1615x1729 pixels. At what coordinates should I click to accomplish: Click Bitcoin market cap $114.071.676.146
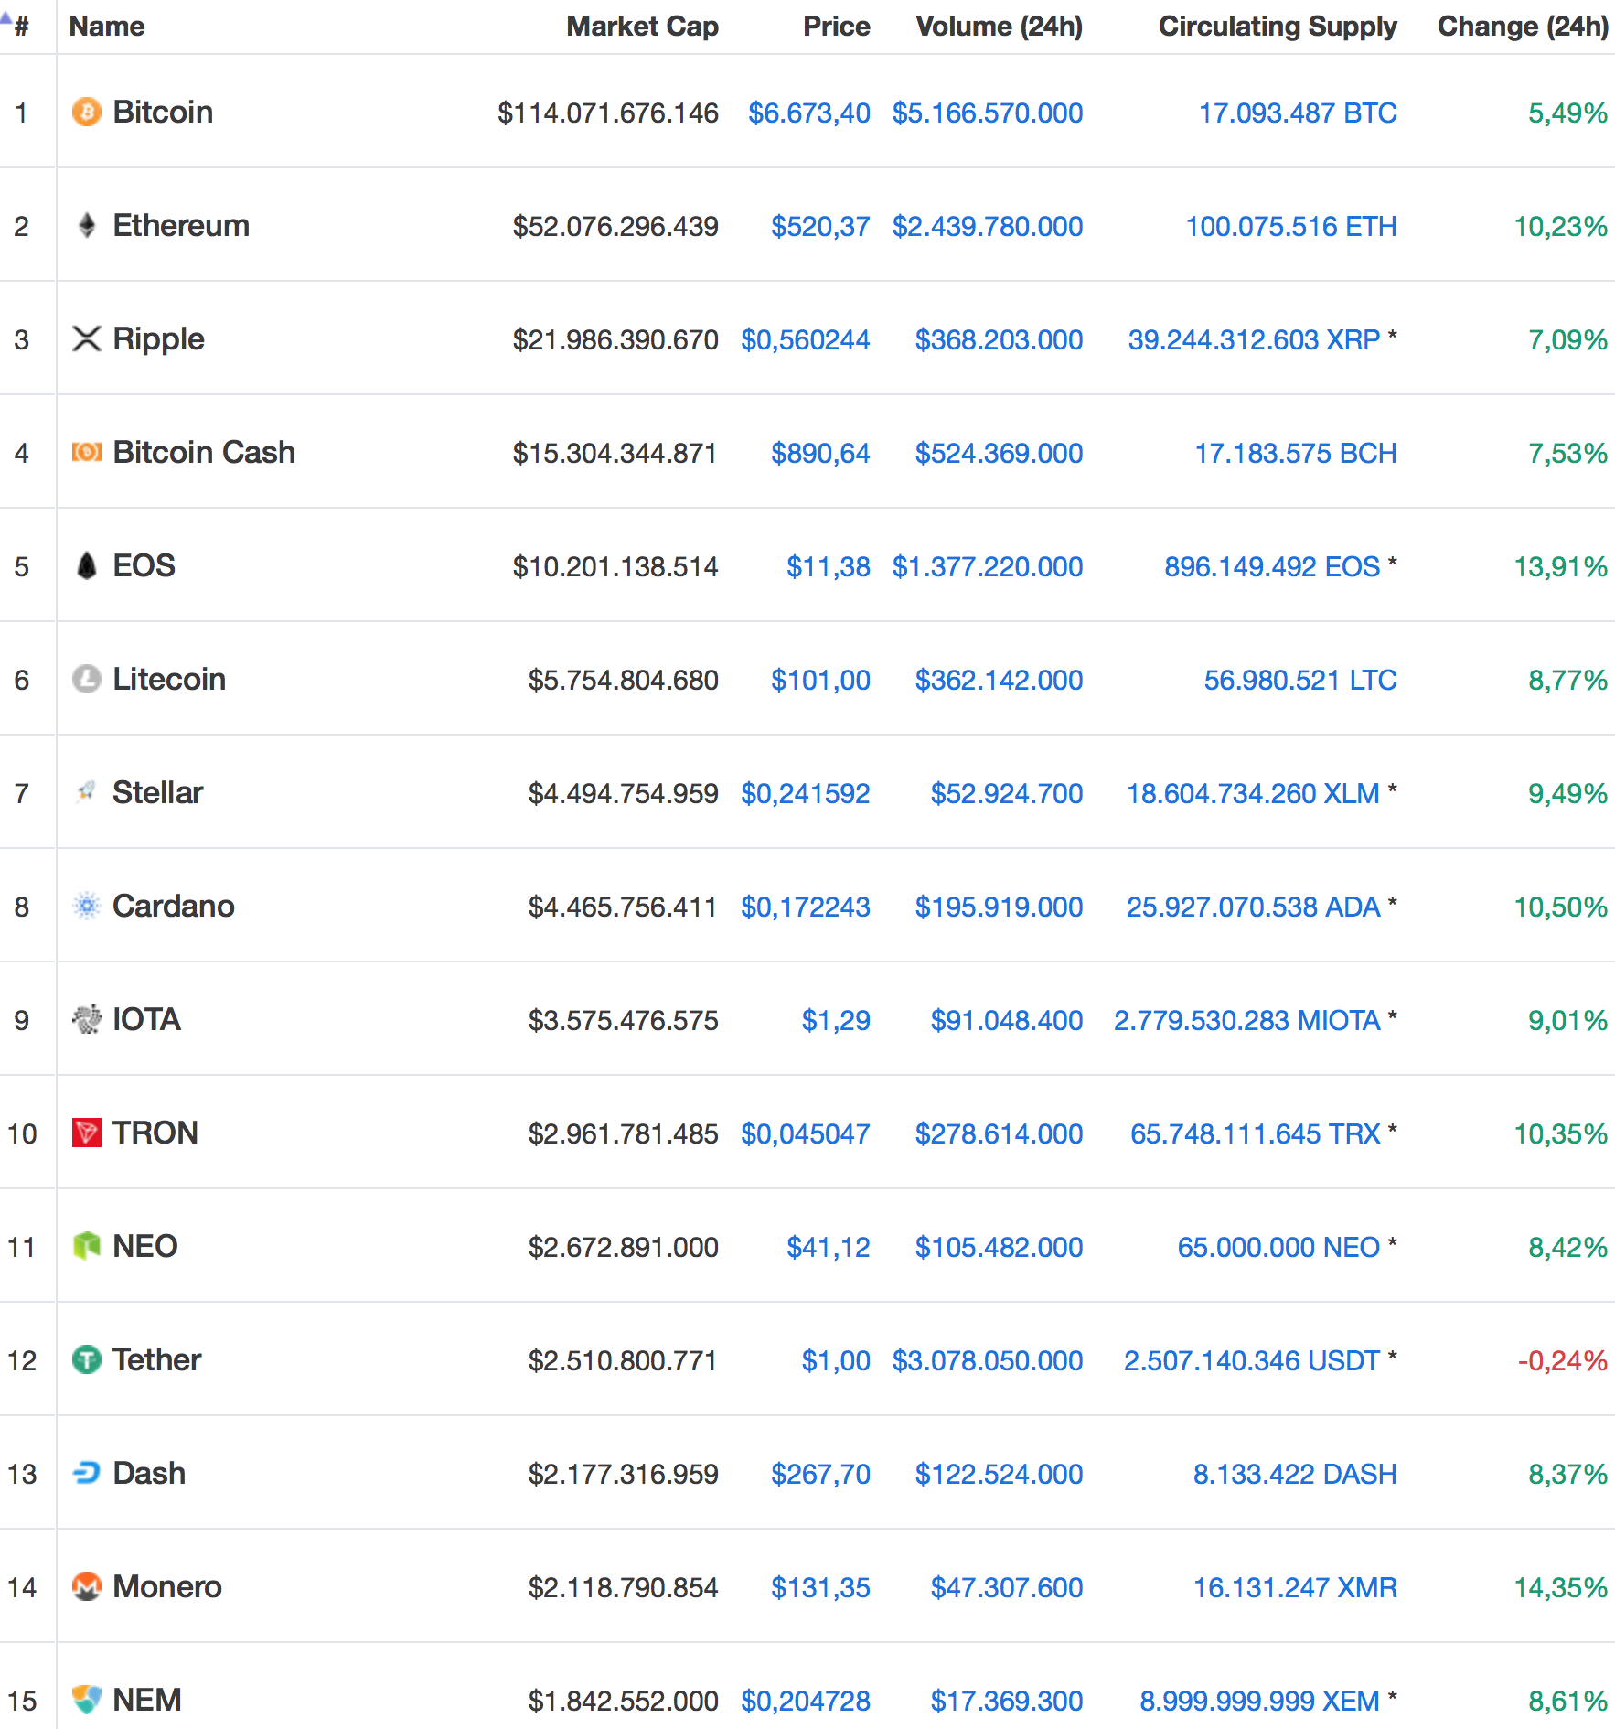tap(608, 113)
